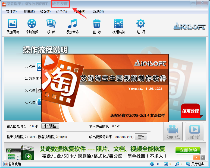The width and height of the screenshot is (210, 168).
Task: Click the 准备就绪 status text
Action: point(14,164)
